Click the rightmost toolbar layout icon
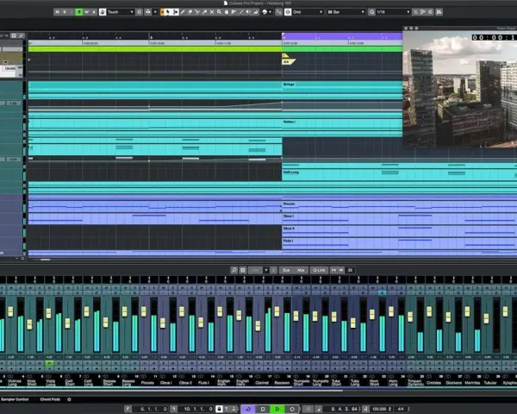The width and height of the screenshot is (517, 414). [439, 12]
